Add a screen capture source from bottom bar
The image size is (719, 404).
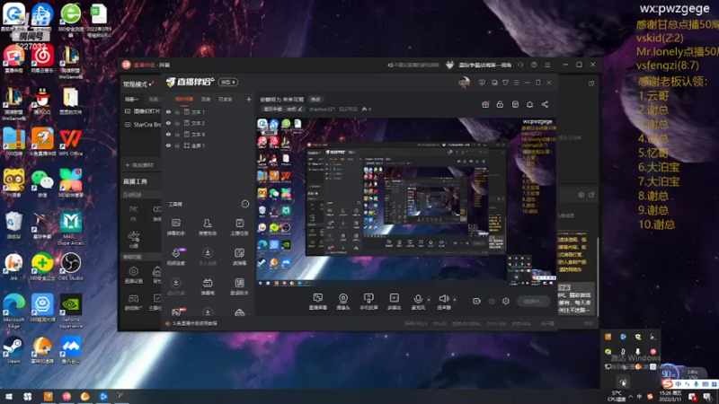(318, 302)
